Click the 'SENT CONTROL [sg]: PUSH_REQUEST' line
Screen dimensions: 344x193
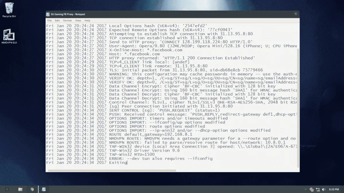(133, 110)
